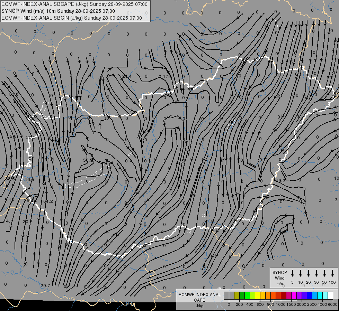Viewport: 339px width, 311px height.
Task: Click the 5 m/s wind arrow in legend
Action: [292, 273]
